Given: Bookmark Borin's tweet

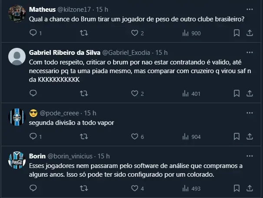Looking at the screenshot, I should point(236,188).
